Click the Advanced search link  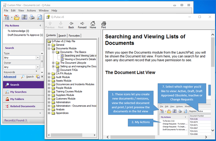pos(10,77)
